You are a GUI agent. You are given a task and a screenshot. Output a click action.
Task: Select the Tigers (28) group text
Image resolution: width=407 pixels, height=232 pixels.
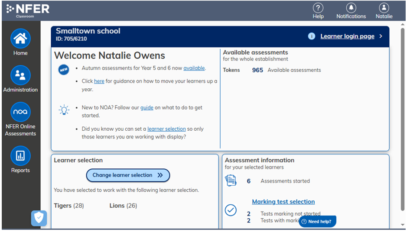click(x=69, y=206)
